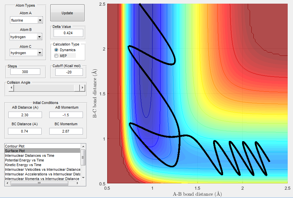Select Internuclear Velocities vs Internuclear Distance
The width and height of the screenshot is (293, 198).
[43, 169]
